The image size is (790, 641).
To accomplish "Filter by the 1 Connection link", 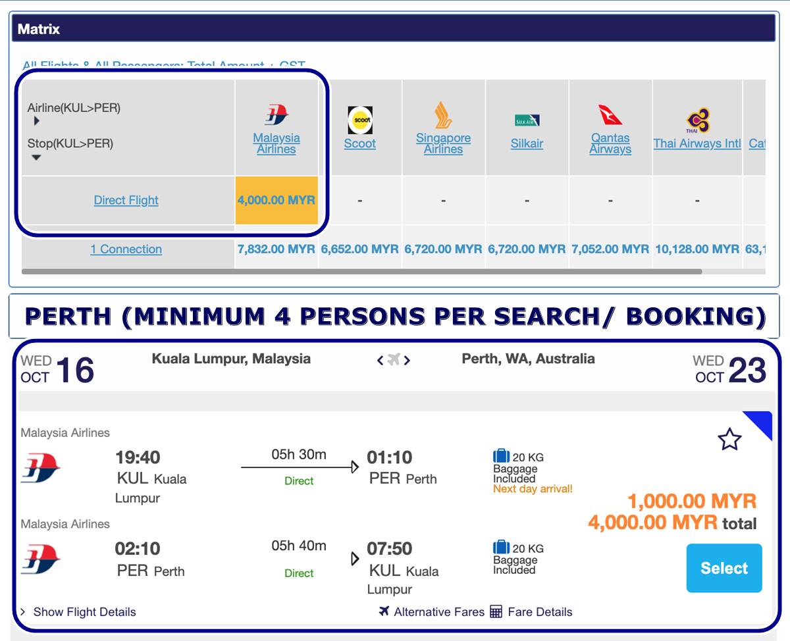I will 126,249.
